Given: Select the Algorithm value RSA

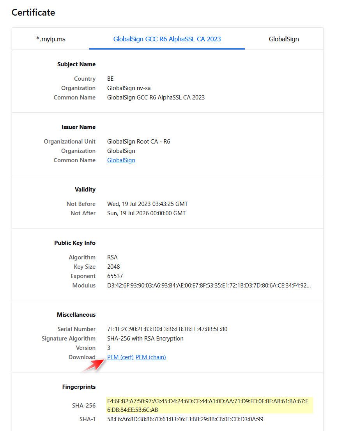Looking at the screenshot, I should tap(112, 257).
